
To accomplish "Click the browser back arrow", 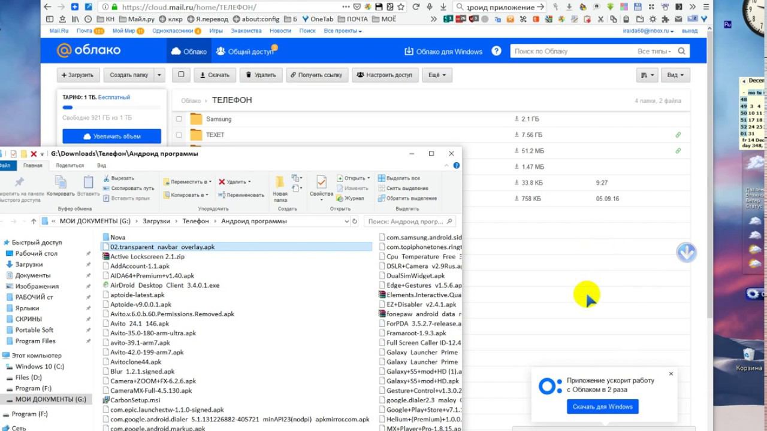I will (47, 7).
